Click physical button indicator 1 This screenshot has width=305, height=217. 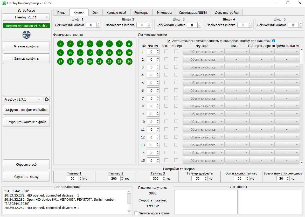point(60,44)
